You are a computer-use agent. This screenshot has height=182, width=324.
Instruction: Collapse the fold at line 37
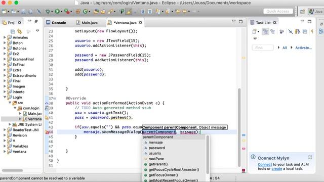pyautogui.click(x=55, y=99)
